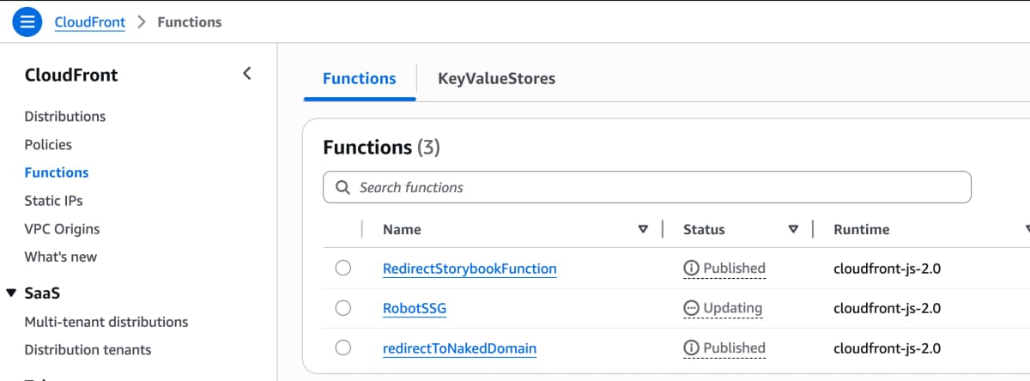The image size is (1030, 381).
Task: Open the redirectToNakedDomain function link
Action: point(459,348)
